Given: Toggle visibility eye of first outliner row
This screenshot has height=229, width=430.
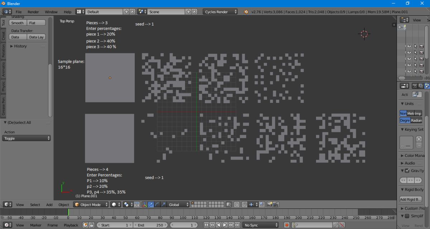Looking at the screenshot, I should click(x=409, y=46).
